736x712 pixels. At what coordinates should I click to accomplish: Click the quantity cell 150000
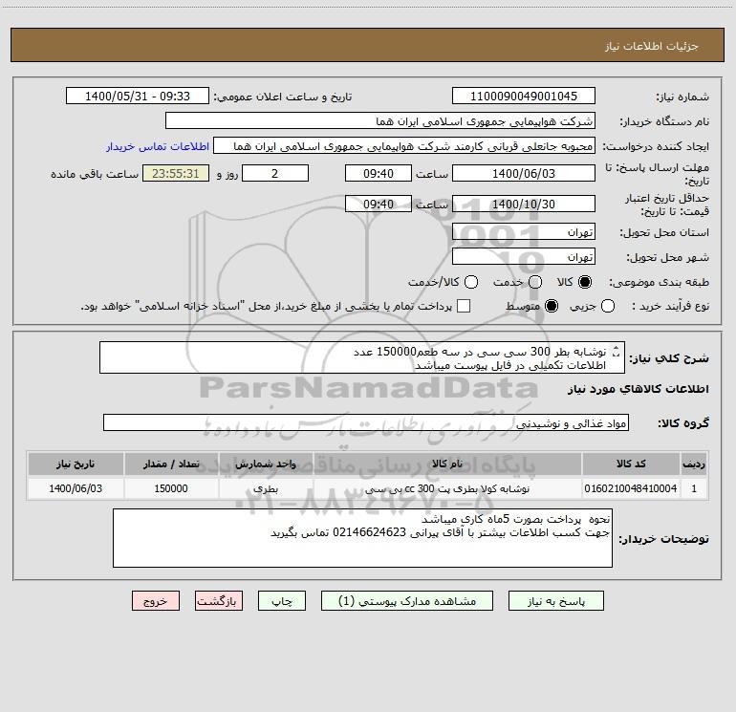coord(171,488)
